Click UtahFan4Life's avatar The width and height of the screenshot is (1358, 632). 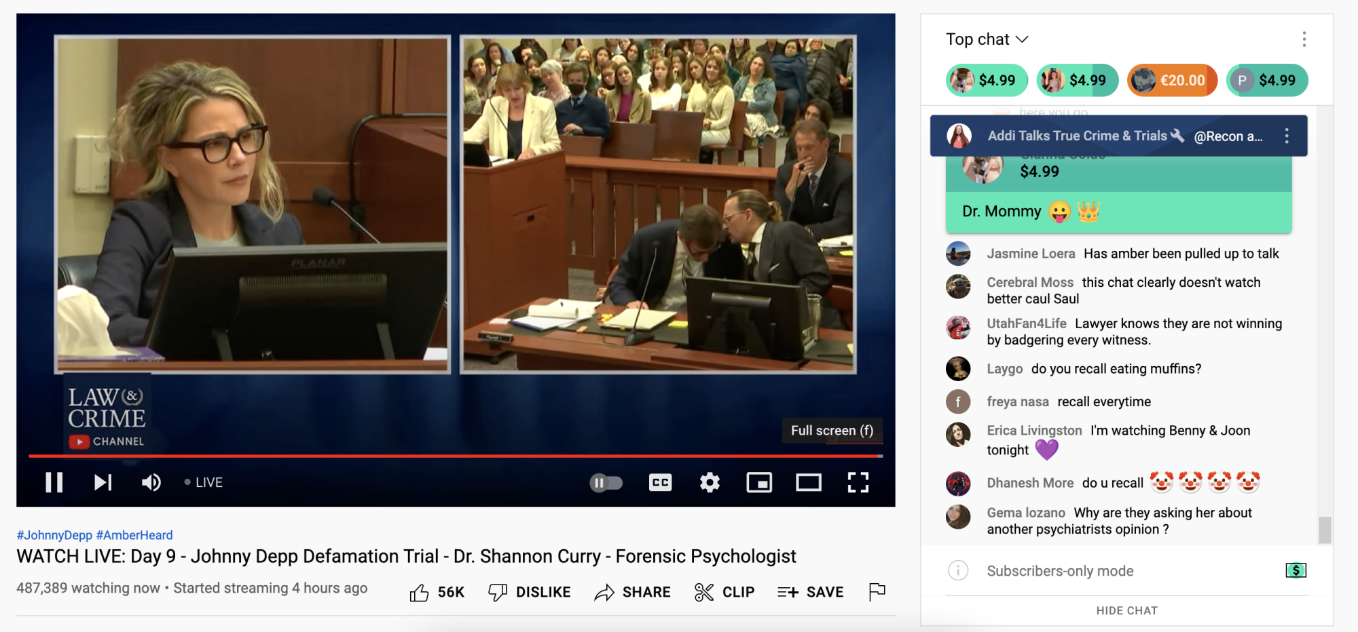tap(958, 328)
